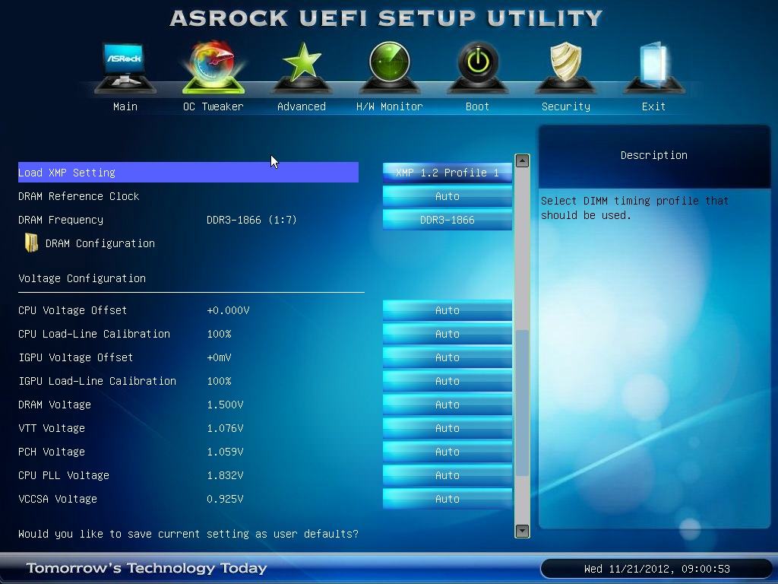Open DRAM Configuration submenu text
Screen dimensions: 778x584
pyautogui.click(x=100, y=243)
